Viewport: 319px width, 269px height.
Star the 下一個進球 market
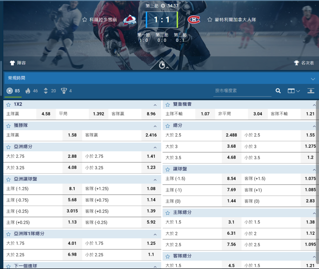coord(8,267)
